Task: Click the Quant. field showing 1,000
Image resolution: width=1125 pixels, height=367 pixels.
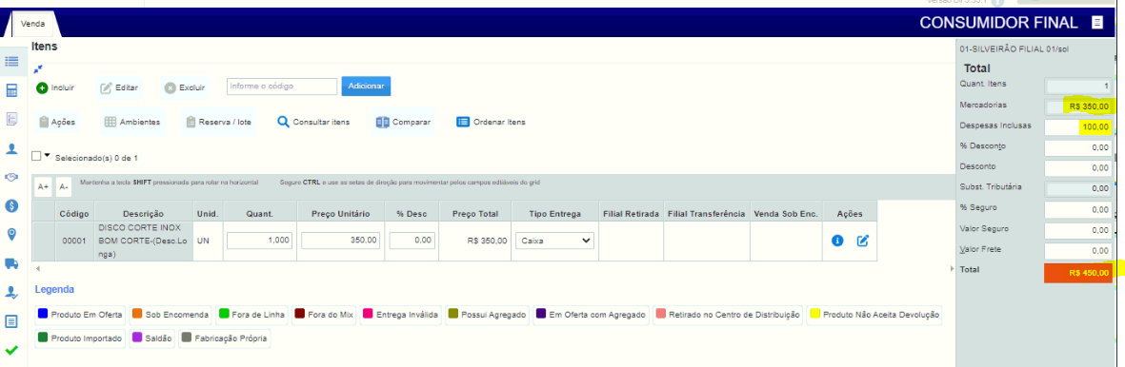Action: 260,241
